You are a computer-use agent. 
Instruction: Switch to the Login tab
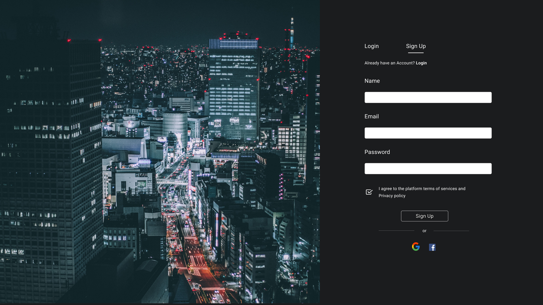tap(371, 46)
